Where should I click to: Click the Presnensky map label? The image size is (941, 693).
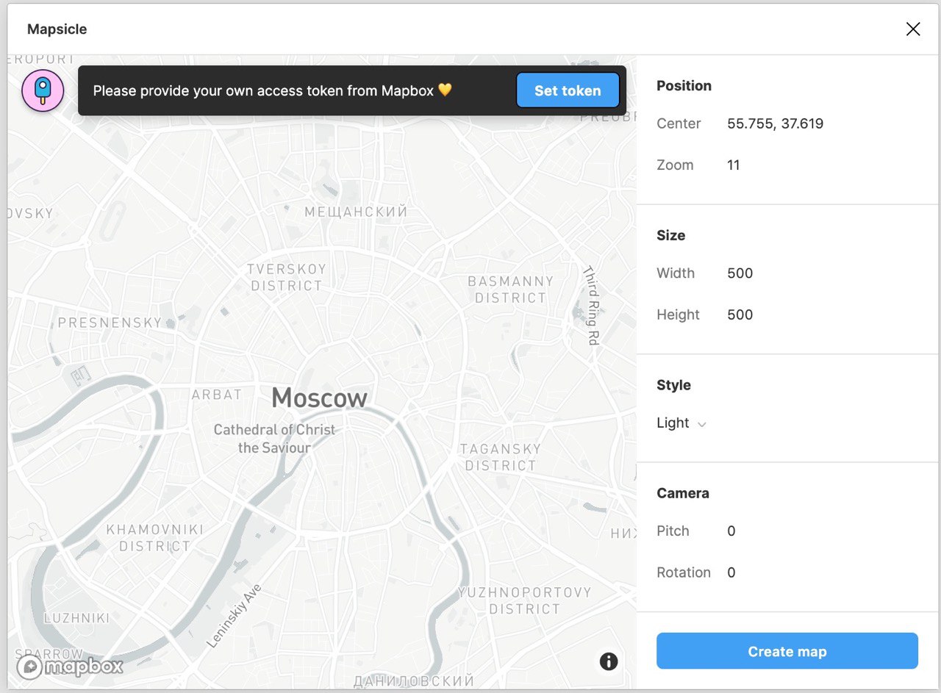(110, 322)
